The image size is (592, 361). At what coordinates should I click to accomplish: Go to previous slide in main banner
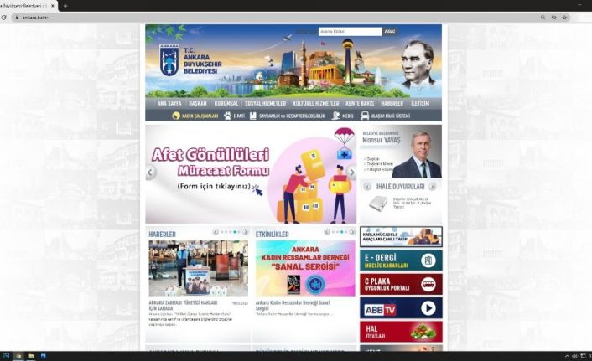pos(151,173)
